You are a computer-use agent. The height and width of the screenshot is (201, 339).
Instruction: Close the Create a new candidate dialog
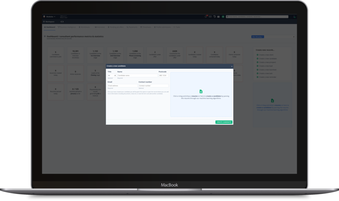232,66
